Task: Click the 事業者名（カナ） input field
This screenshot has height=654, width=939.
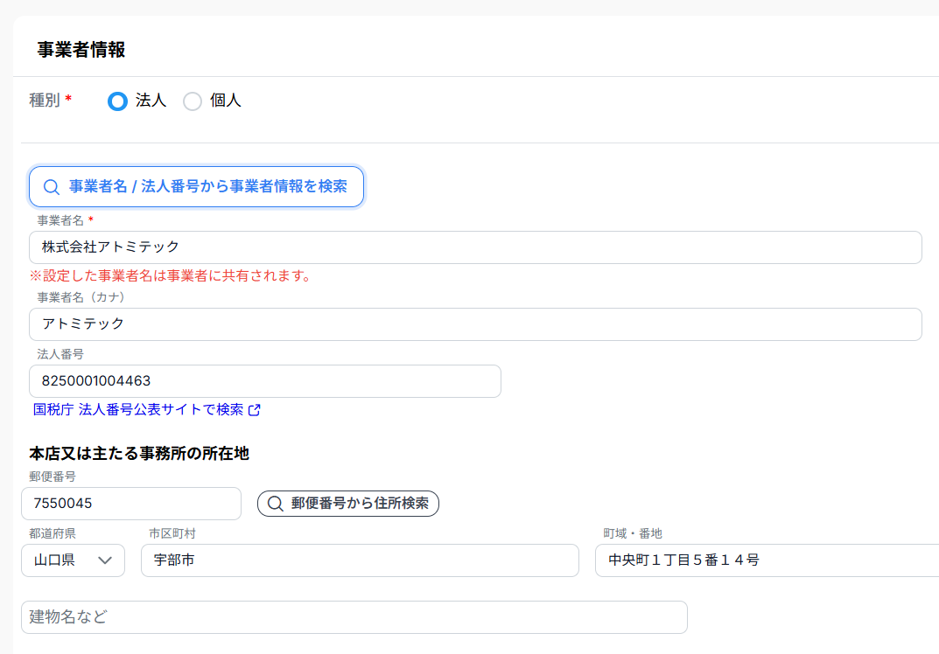Action: [x=475, y=324]
